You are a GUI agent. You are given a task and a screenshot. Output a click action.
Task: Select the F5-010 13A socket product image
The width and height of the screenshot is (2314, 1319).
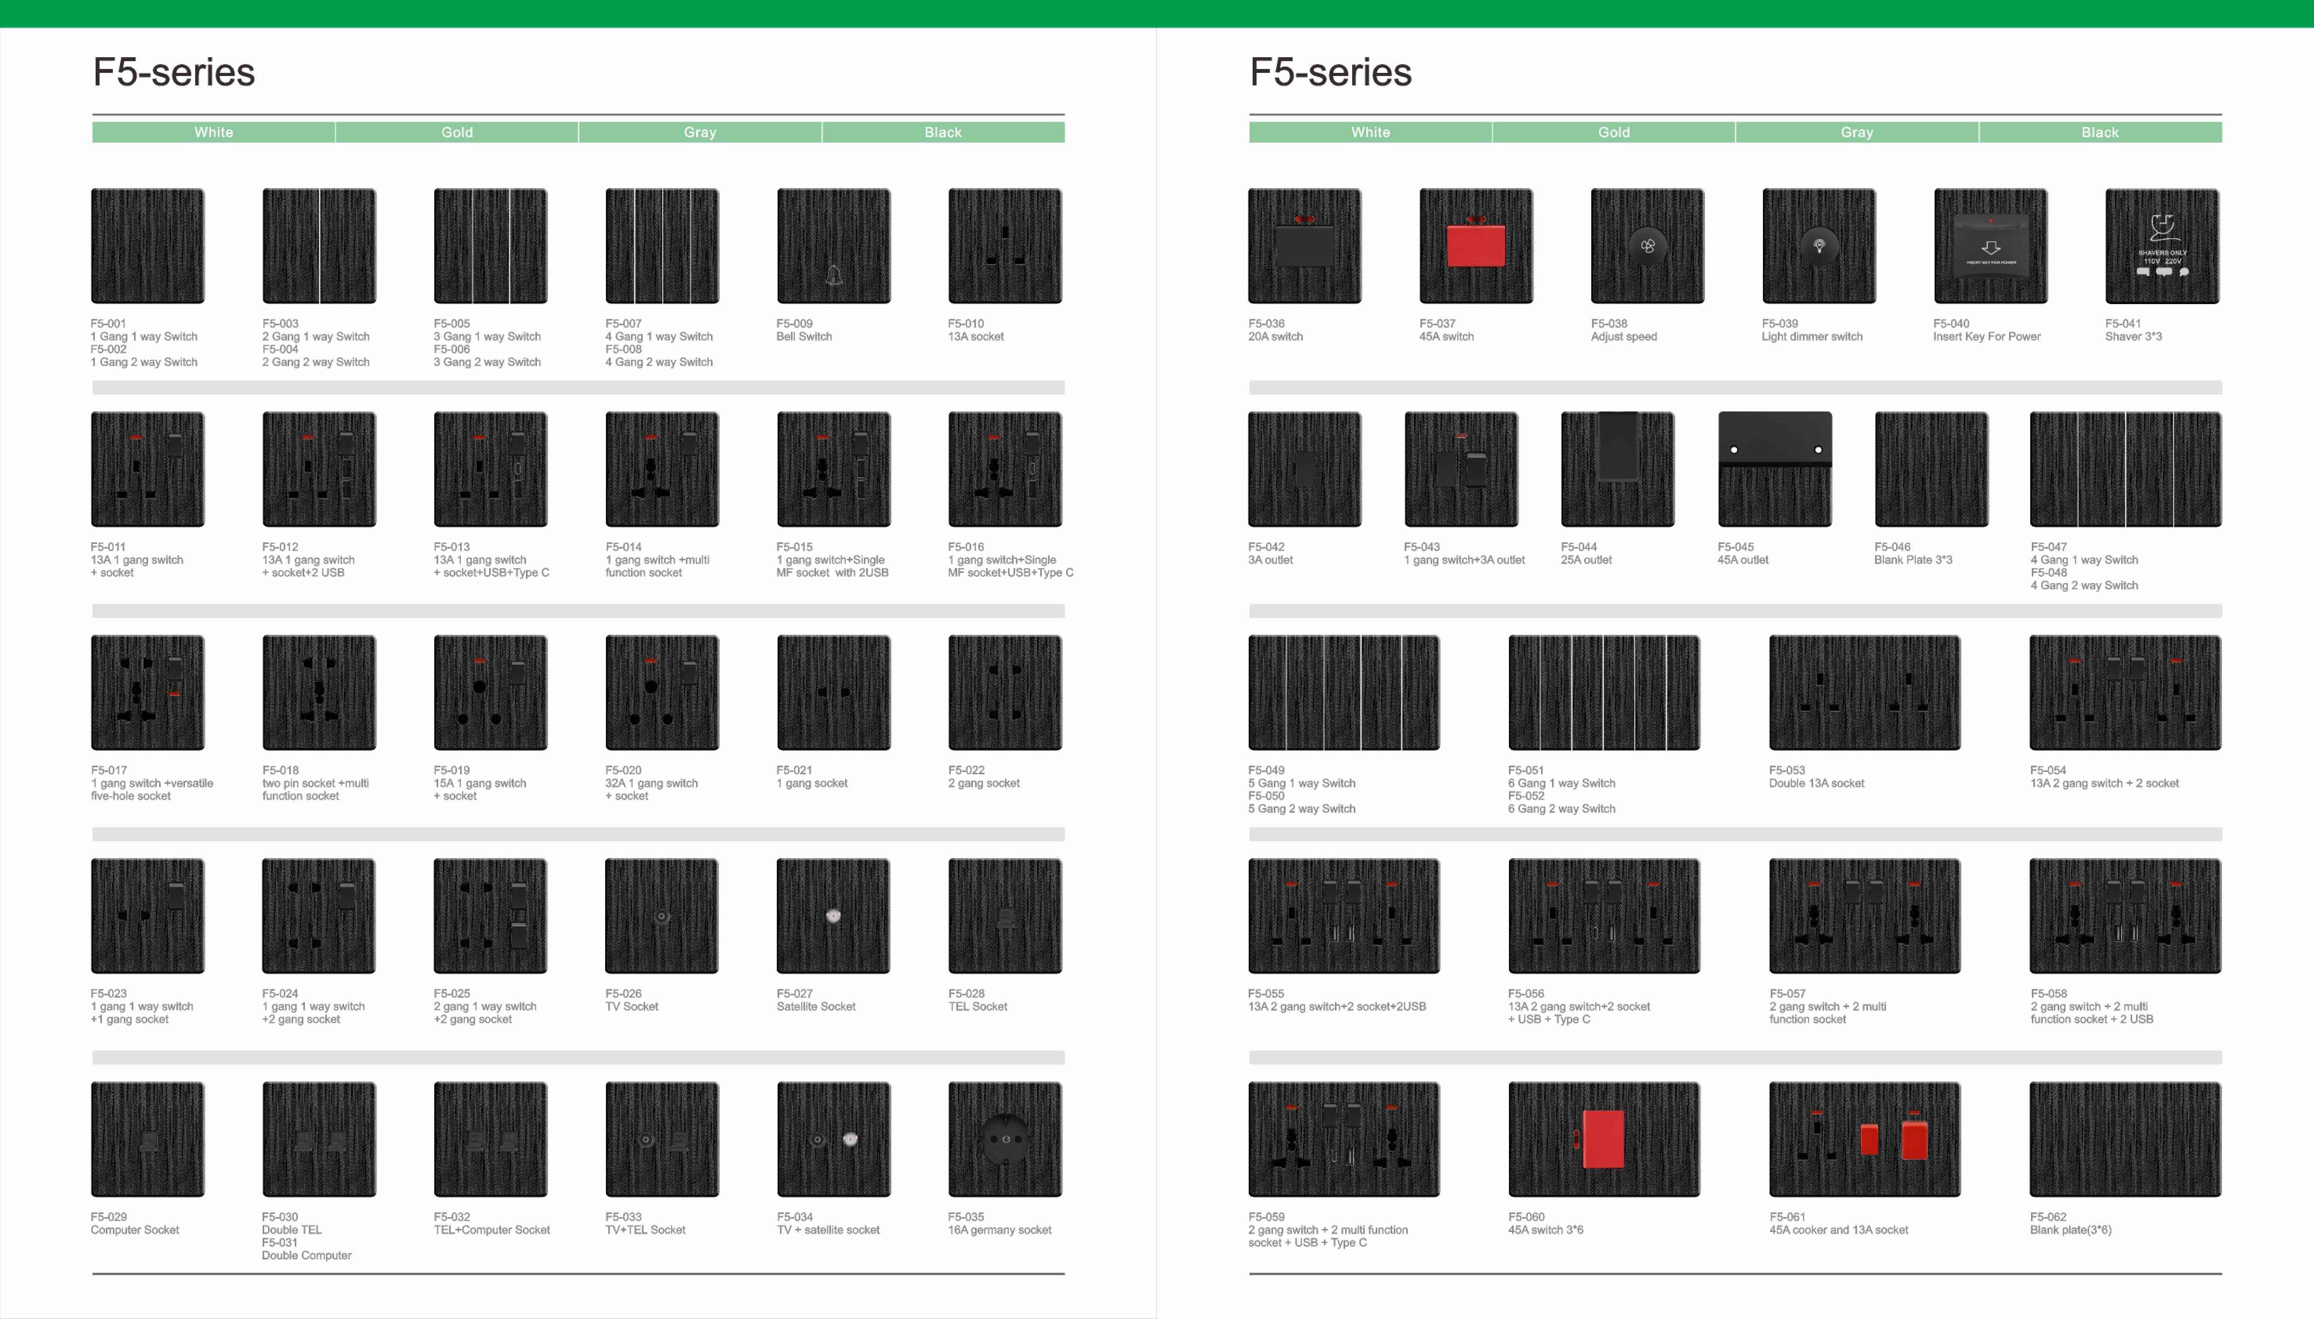1005,246
